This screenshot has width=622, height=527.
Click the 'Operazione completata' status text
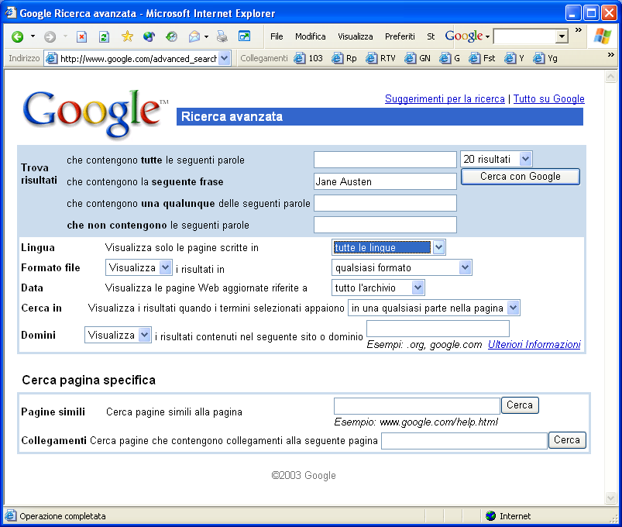(63, 516)
